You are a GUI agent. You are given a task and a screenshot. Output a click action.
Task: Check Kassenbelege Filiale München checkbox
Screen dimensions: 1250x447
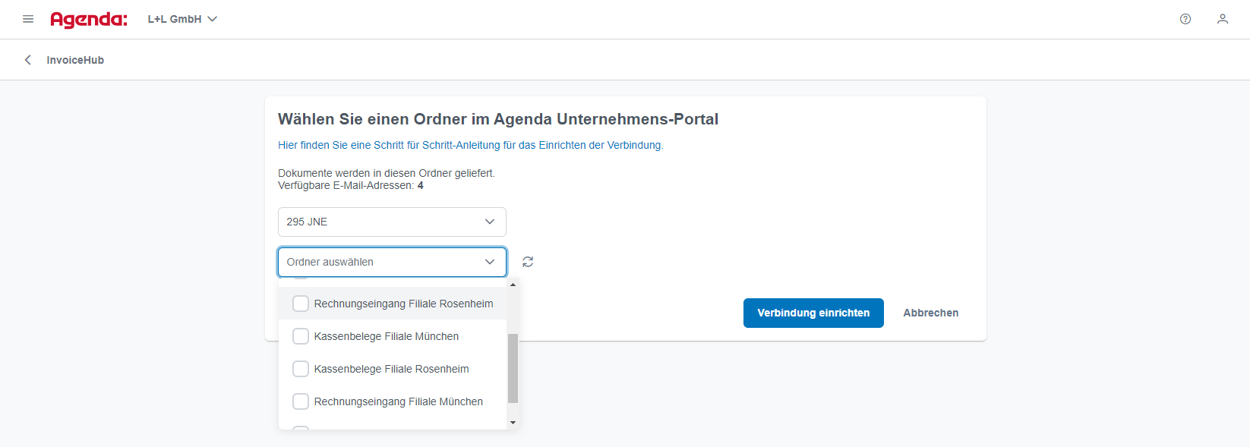[x=301, y=336]
